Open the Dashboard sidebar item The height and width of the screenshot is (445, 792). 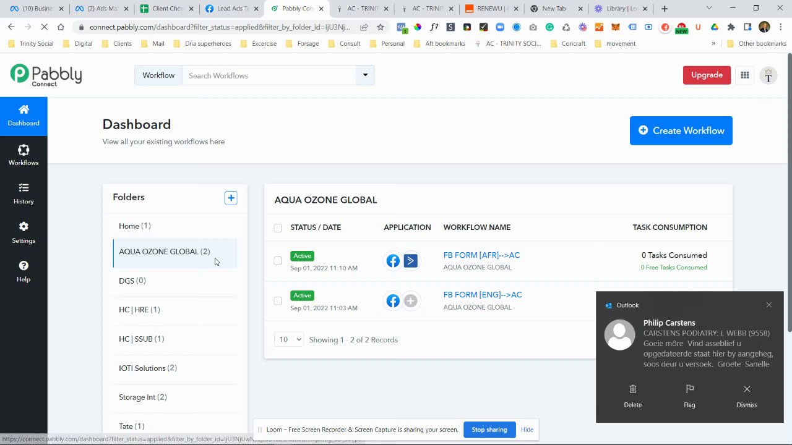point(24,116)
